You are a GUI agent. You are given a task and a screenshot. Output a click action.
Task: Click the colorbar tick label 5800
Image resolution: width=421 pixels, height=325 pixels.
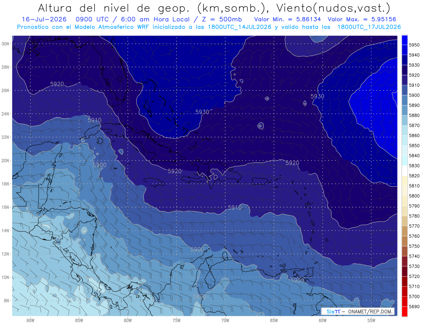pyautogui.click(x=414, y=196)
